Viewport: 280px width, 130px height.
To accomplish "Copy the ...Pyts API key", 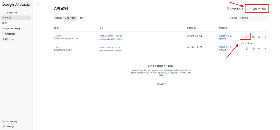I will [x=247, y=49].
